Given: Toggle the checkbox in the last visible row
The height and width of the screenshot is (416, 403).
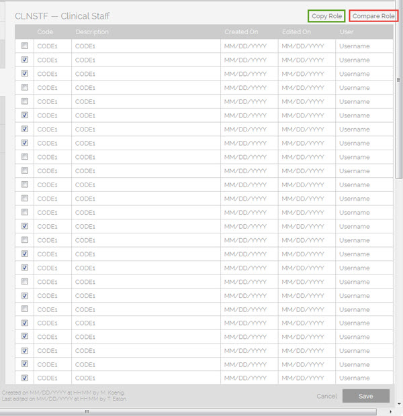Looking at the screenshot, I should click(x=25, y=378).
